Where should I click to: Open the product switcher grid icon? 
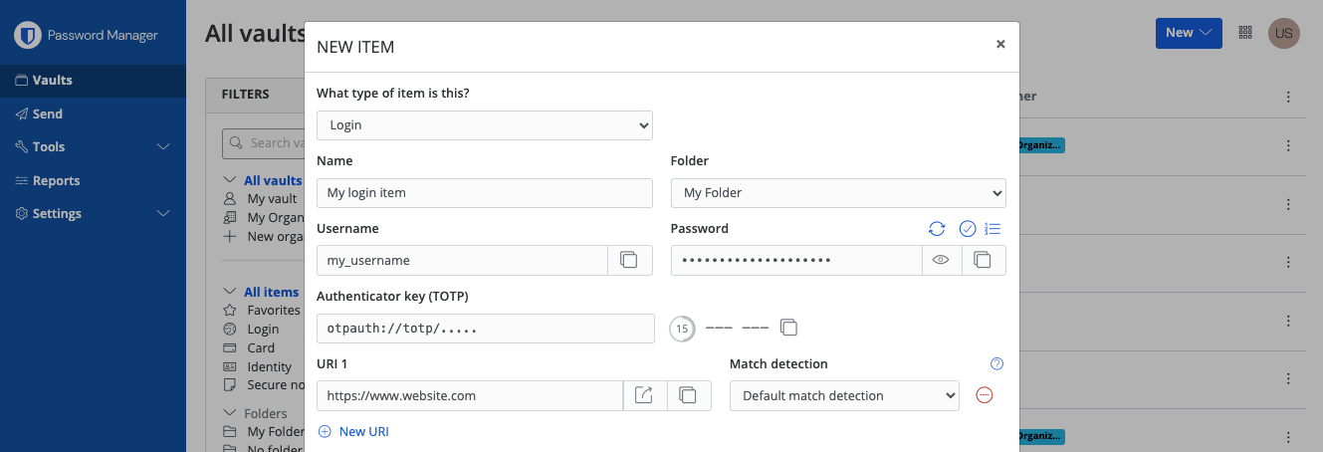(x=1245, y=33)
